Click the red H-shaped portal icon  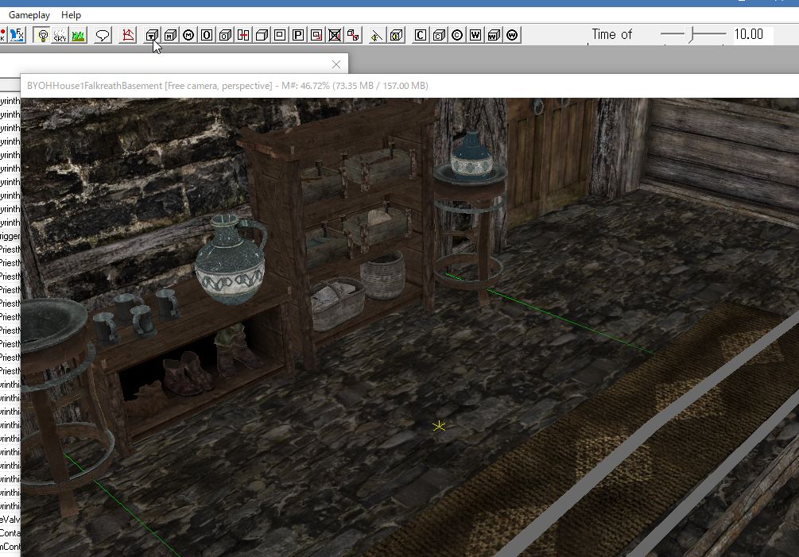pyautogui.click(x=243, y=35)
